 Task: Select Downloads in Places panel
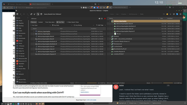[22, 38]
